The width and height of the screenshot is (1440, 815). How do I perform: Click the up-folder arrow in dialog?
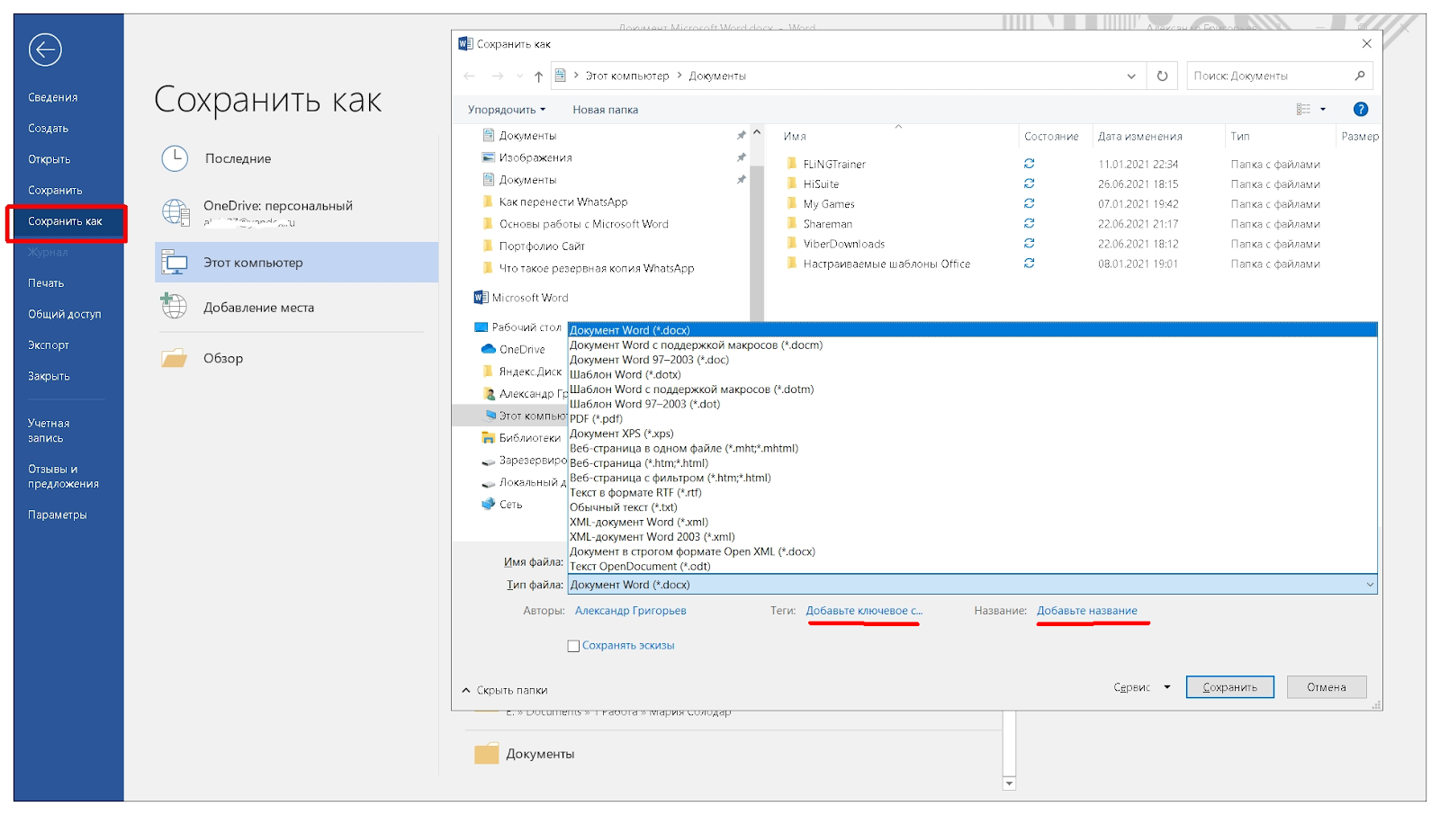tap(538, 76)
